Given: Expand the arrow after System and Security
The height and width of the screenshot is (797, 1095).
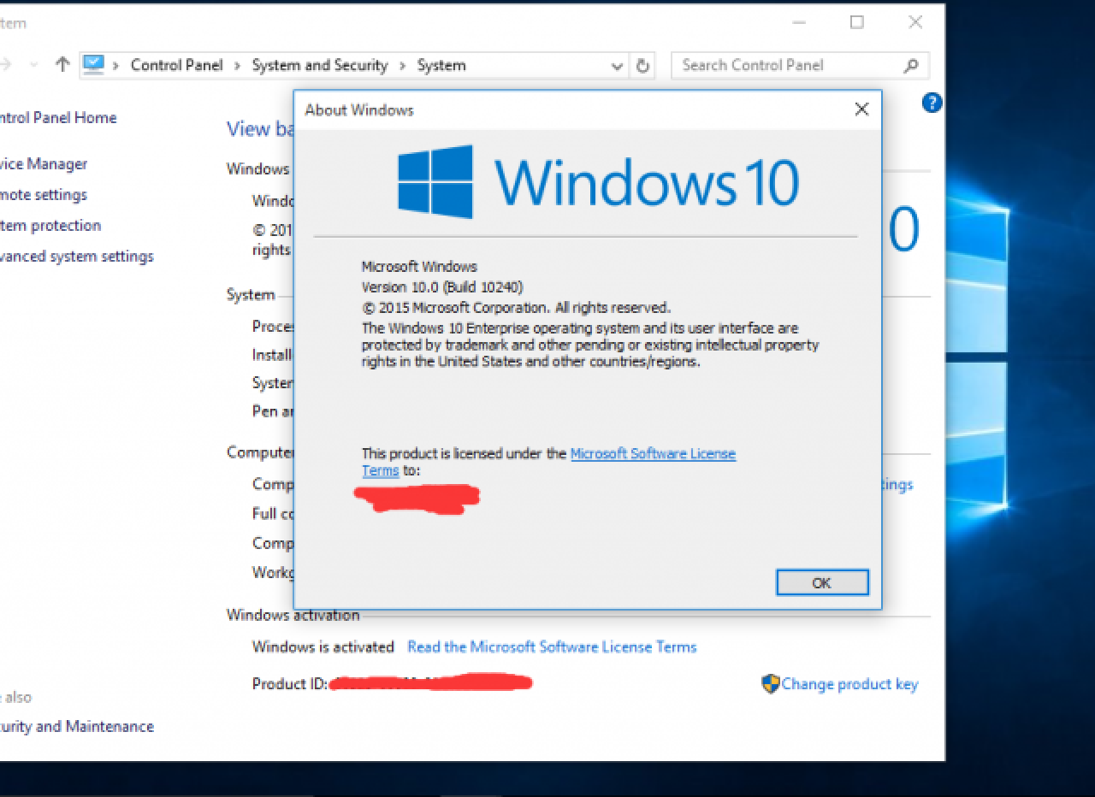Looking at the screenshot, I should click(402, 65).
